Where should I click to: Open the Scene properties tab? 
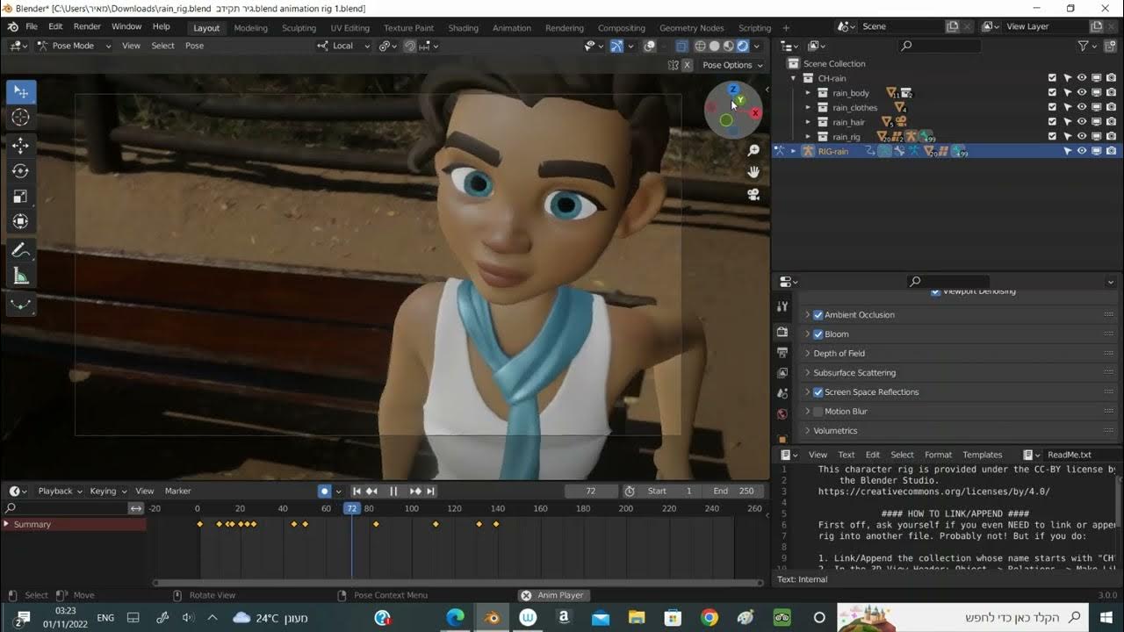(x=782, y=392)
